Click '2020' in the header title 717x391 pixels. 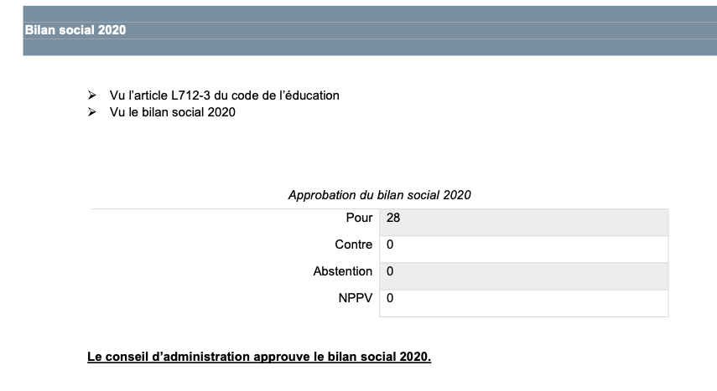tap(112, 30)
